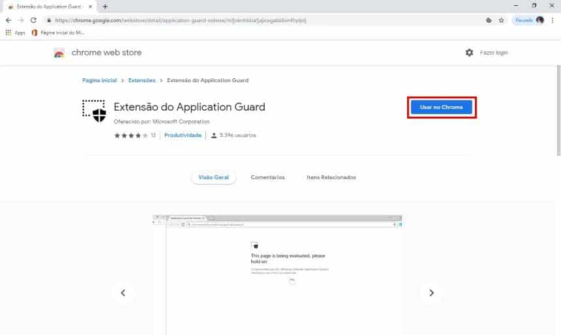Open the Chrome profile avatar
Screen dimensions: 561x335
coord(540,20)
